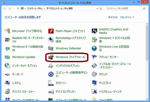Click the Forward navigation arrow button

[x=10, y=9]
